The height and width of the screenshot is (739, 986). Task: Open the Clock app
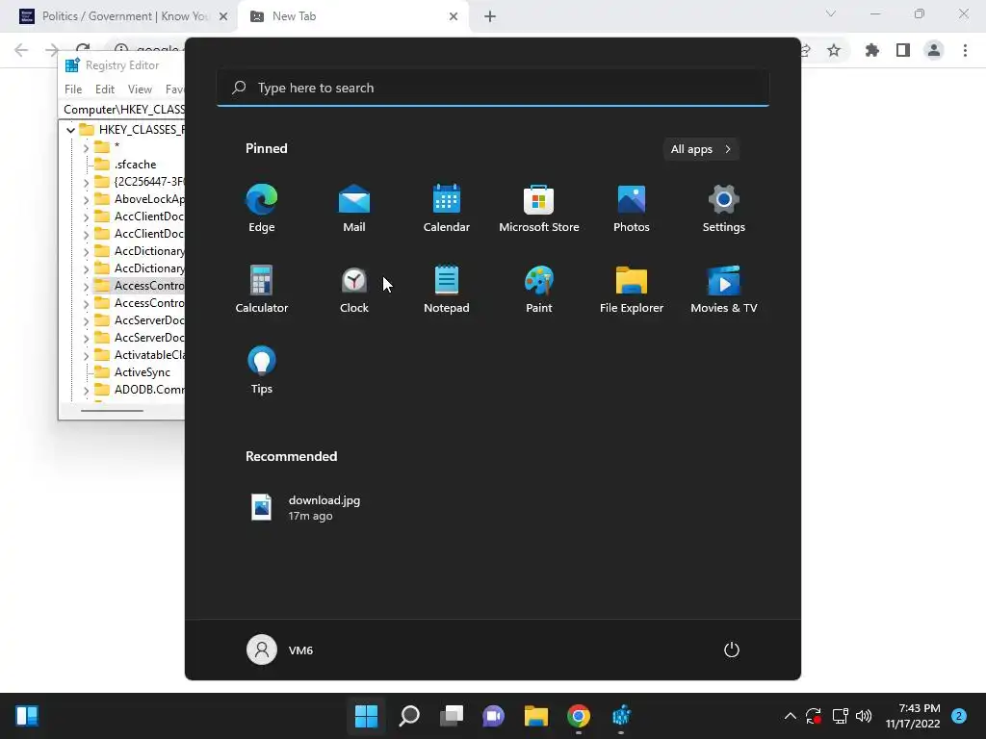(x=354, y=289)
